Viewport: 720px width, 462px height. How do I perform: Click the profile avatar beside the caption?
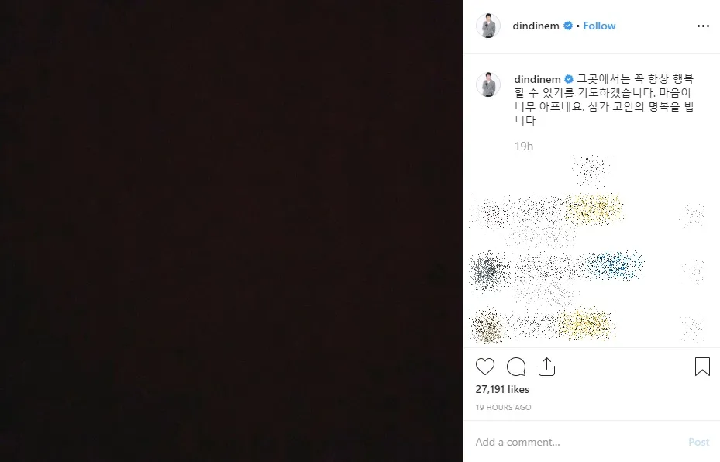(x=488, y=84)
